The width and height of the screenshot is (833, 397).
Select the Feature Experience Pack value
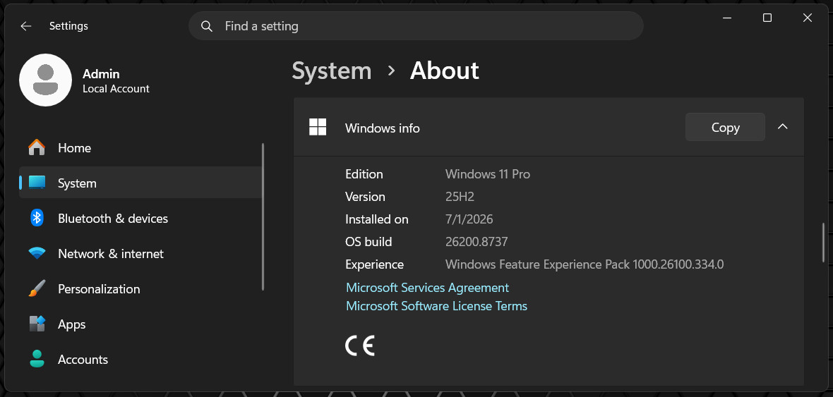585,264
